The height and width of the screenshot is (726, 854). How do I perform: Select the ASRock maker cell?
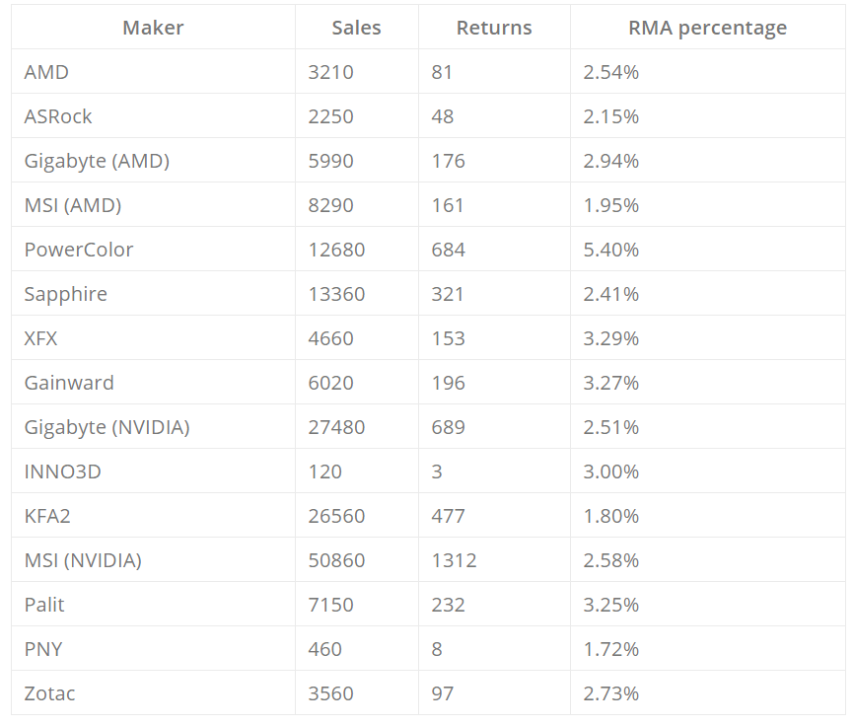[58, 116]
